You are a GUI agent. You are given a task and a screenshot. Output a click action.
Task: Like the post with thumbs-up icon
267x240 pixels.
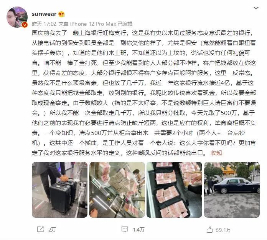coord(209,230)
